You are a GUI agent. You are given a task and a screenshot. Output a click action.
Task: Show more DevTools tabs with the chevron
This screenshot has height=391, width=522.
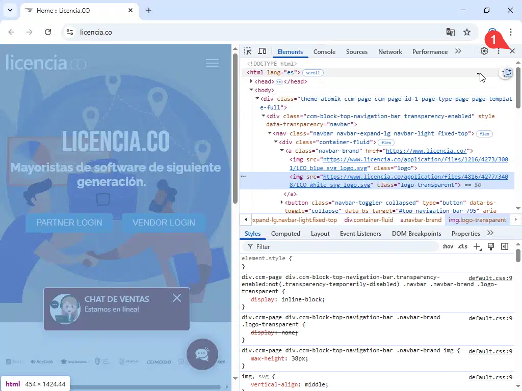pos(458,51)
